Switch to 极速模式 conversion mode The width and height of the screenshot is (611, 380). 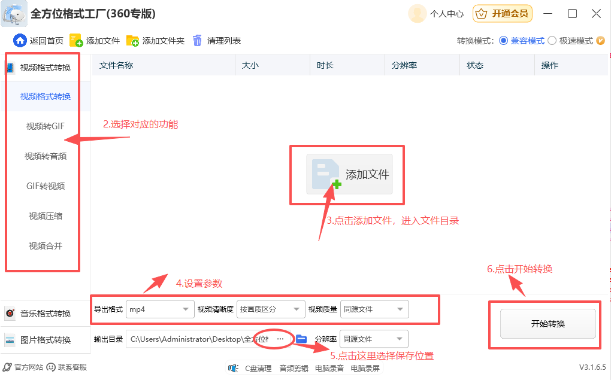(x=565, y=41)
